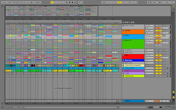Open the 1 Bar quantization menu
This screenshot has width=176, height=110.
point(38,2)
